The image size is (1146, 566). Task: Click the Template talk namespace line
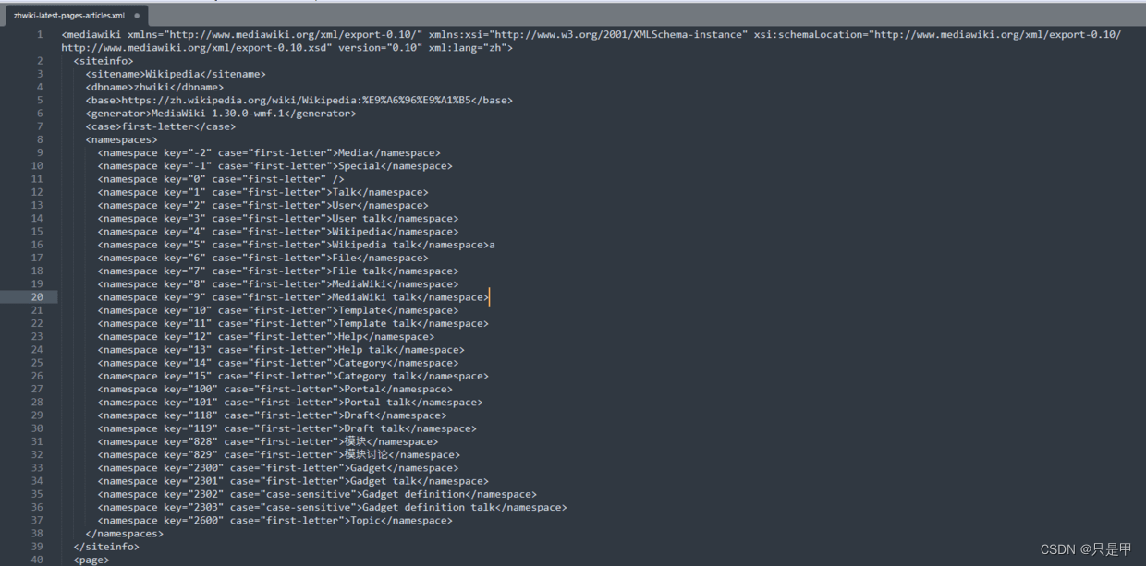pos(293,323)
